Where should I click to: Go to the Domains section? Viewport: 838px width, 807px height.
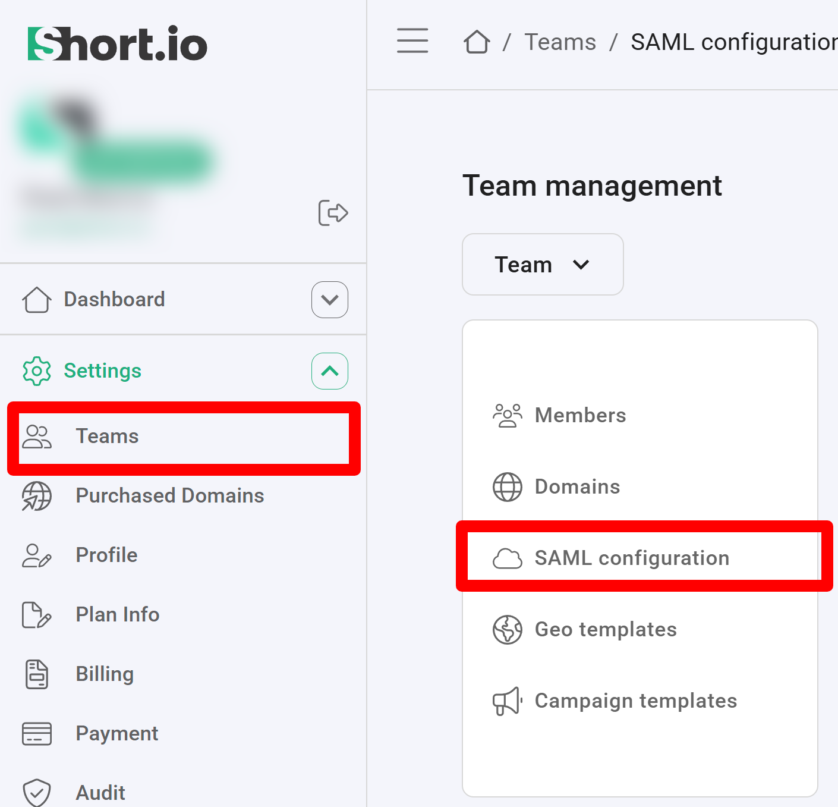577,486
